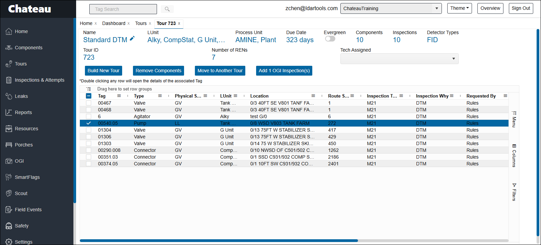This screenshot has width=541, height=245.
Task: Click Move to Another Tour
Action: point(220,71)
